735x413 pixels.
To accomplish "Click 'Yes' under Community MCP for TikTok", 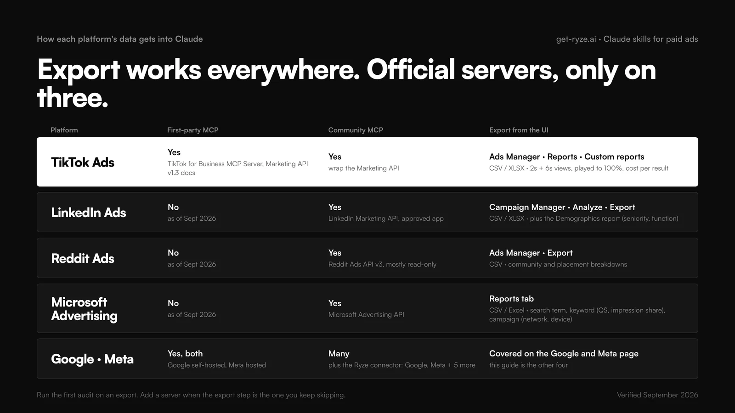I will click(x=335, y=157).
